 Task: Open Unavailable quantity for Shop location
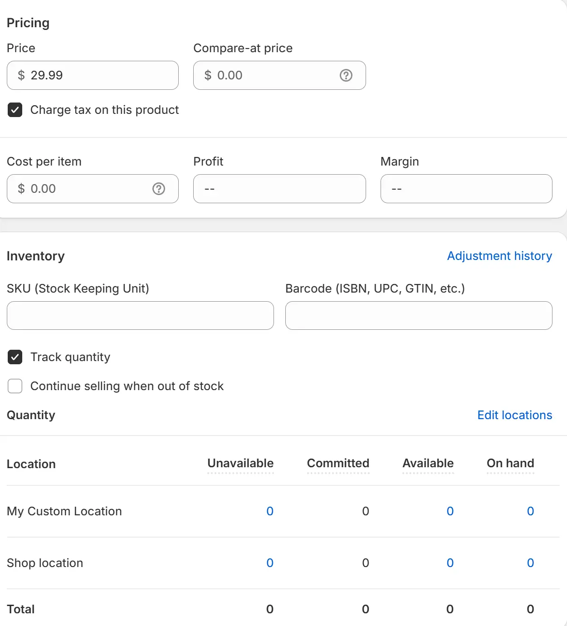coord(270,563)
